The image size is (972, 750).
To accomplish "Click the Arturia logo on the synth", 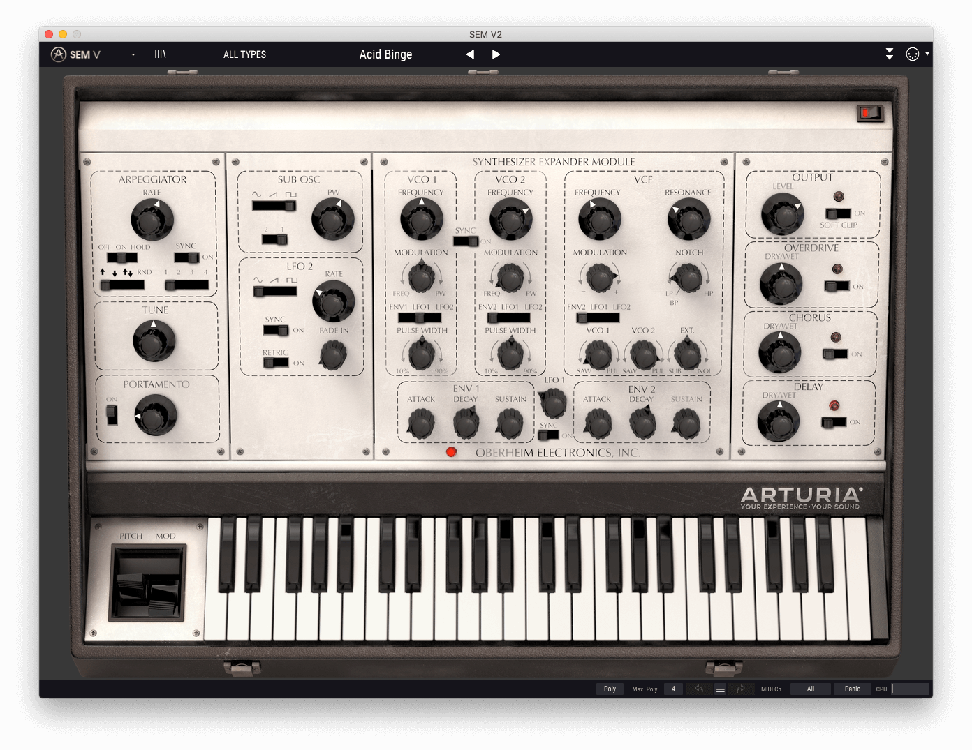I will 801,498.
